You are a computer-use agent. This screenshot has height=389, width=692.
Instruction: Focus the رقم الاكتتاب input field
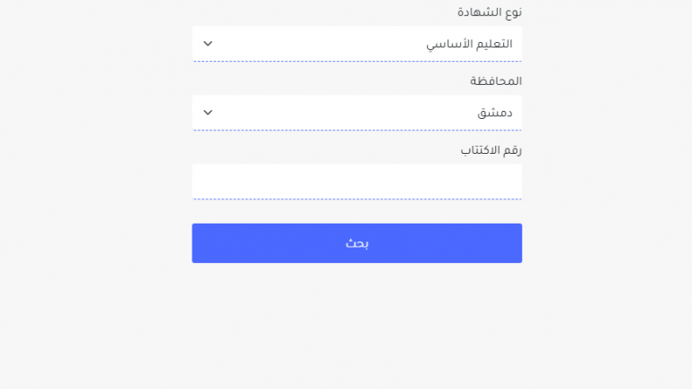(356, 182)
